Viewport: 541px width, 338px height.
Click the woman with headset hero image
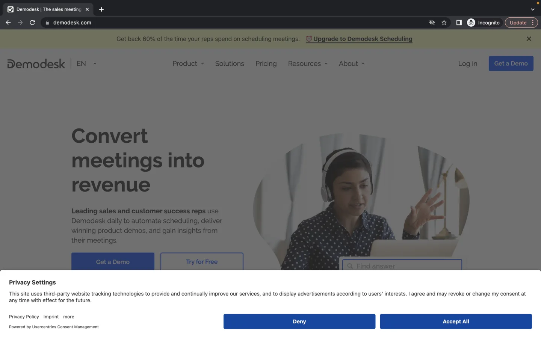point(361,202)
